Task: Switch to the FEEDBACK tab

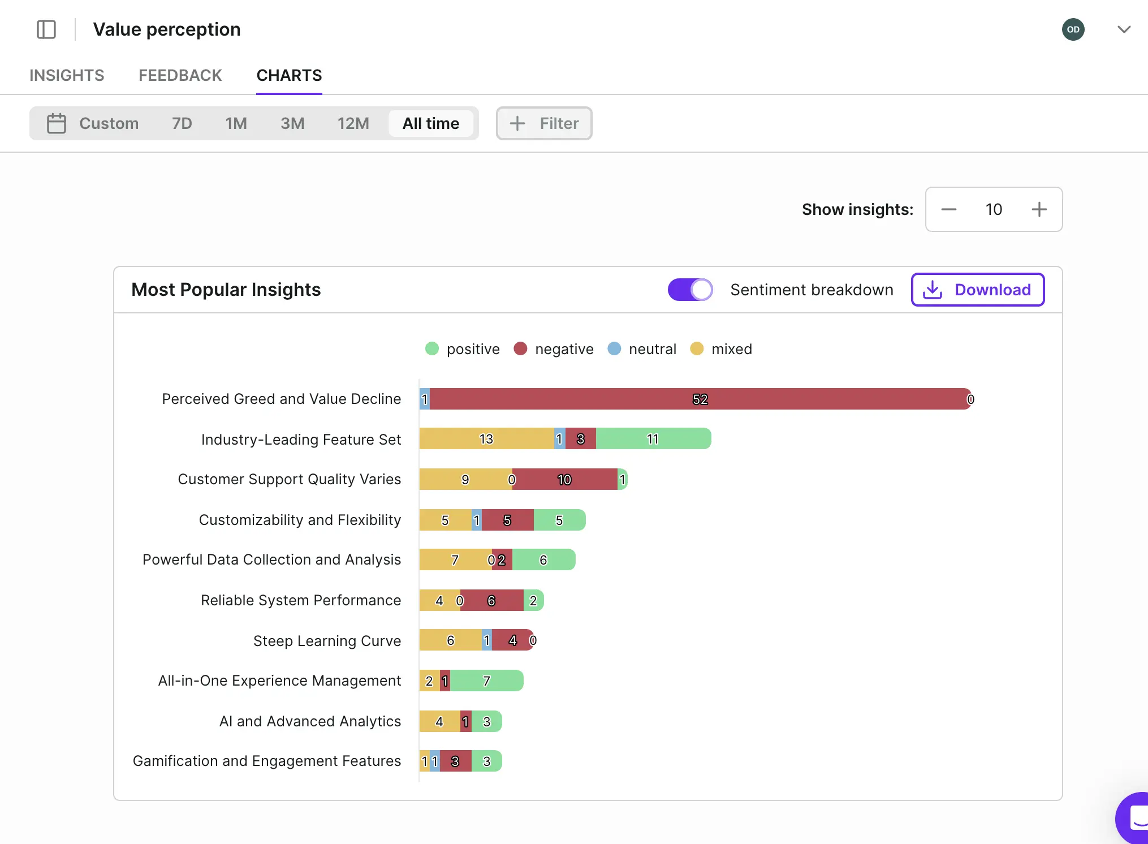Action: pyautogui.click(x=180, y=75)
